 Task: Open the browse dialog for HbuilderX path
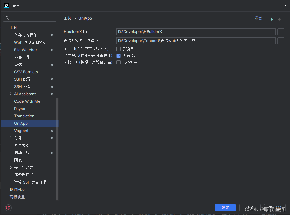[x=281, y=32]
